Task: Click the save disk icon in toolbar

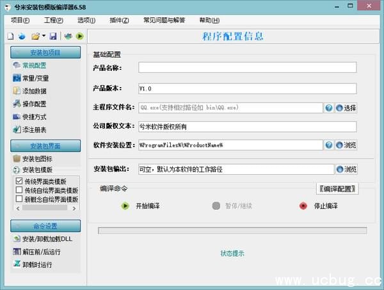Action: (53, 36)
